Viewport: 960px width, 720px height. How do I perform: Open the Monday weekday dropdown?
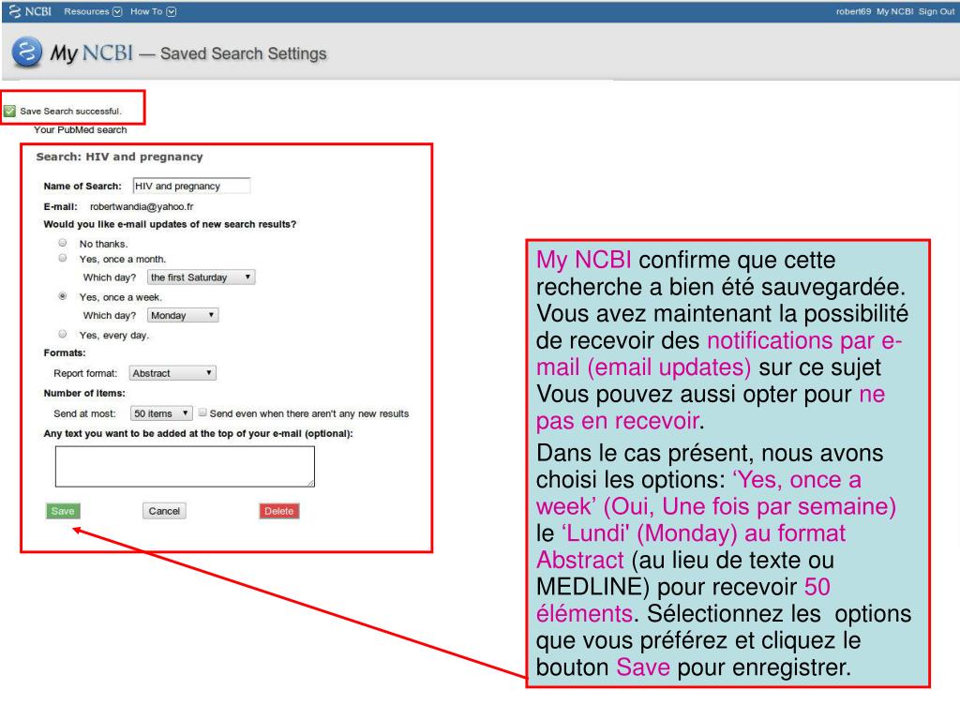183,315
